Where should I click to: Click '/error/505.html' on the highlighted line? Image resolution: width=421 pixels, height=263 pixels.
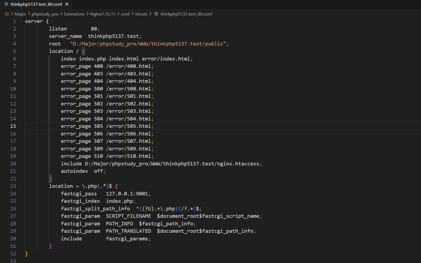click(128, 126)
